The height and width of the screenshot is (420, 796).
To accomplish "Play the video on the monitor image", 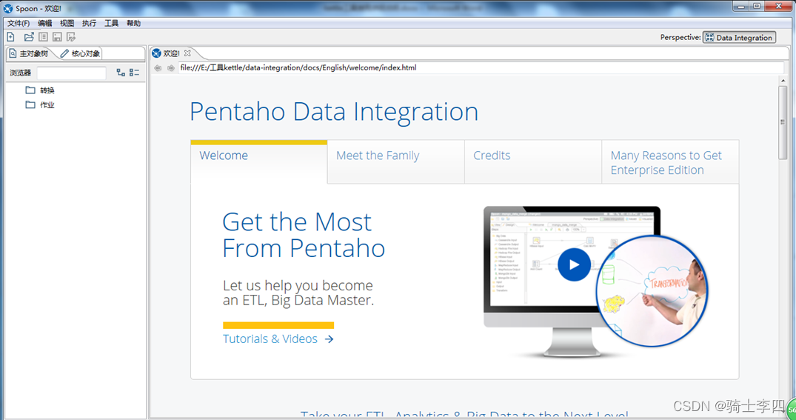I will (x=574, y=264).
